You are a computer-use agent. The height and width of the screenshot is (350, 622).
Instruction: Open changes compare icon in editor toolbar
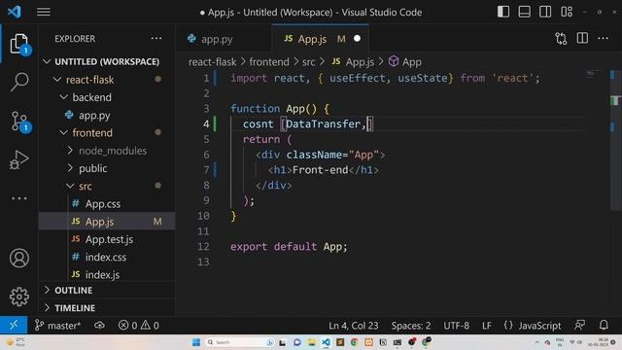(561, 39)
